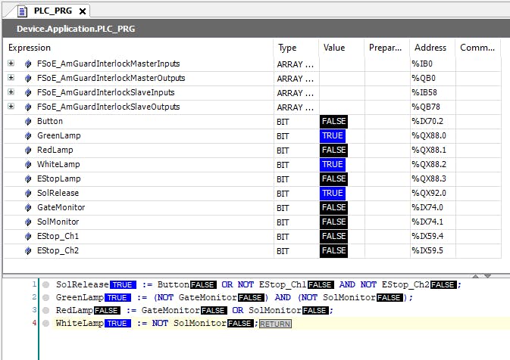Click variable icon of FSoE_AmGuardInterlockMasterInputs
The height and width of the screenshot is (360, 510).
pyautogui.click(x=28, y=64)
